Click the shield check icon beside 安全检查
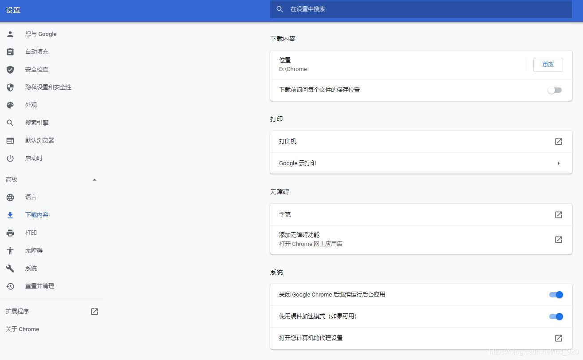The width and height of the screenshot is (583, 360). point(10,70)
